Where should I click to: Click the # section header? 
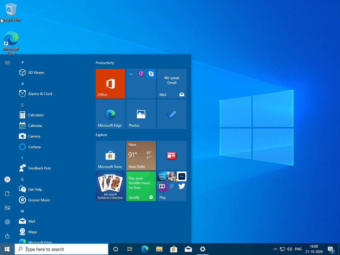click(22, 63)
